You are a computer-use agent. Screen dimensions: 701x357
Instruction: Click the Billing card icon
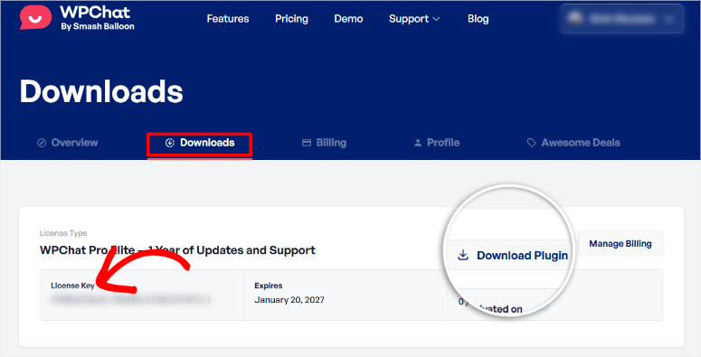pyautogui.click(x=307, y=143)
